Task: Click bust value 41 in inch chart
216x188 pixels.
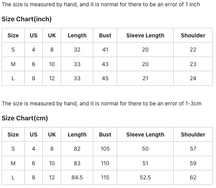Action: 105,50
